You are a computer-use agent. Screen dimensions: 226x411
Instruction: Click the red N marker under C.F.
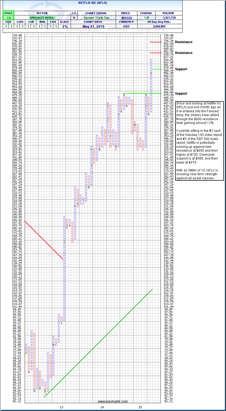coord(74,18)
